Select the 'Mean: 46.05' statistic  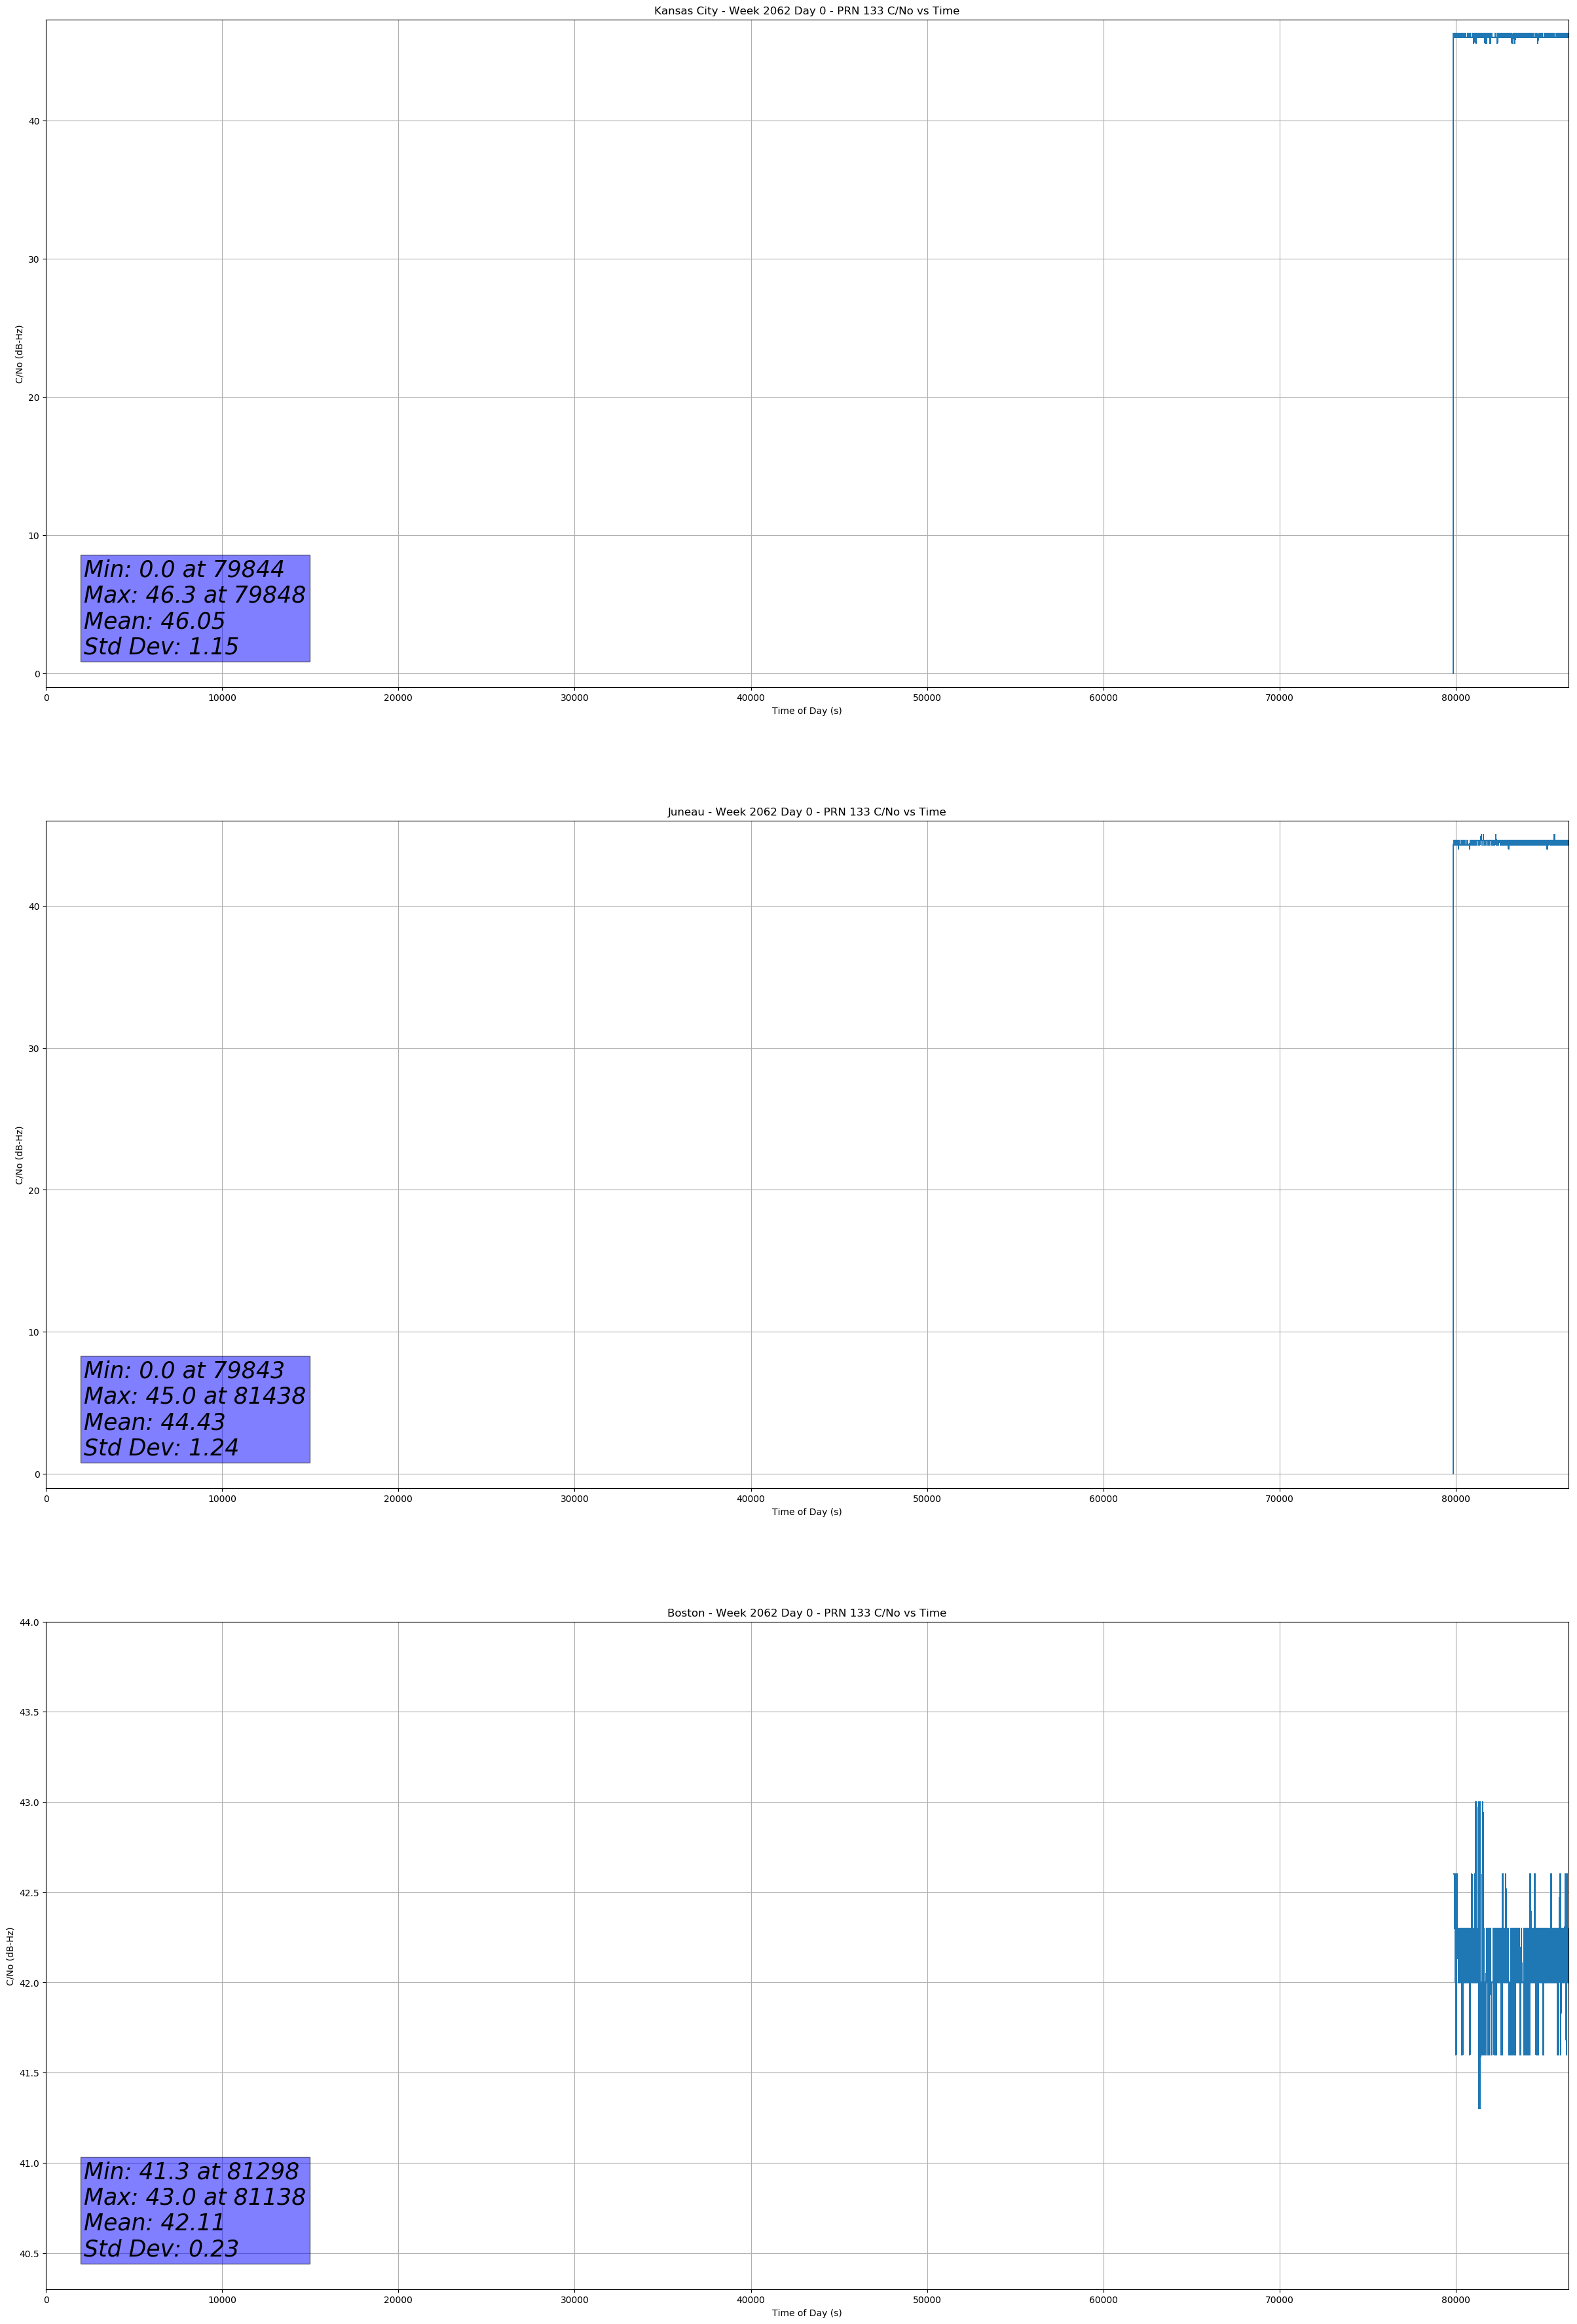pos(154,621)
